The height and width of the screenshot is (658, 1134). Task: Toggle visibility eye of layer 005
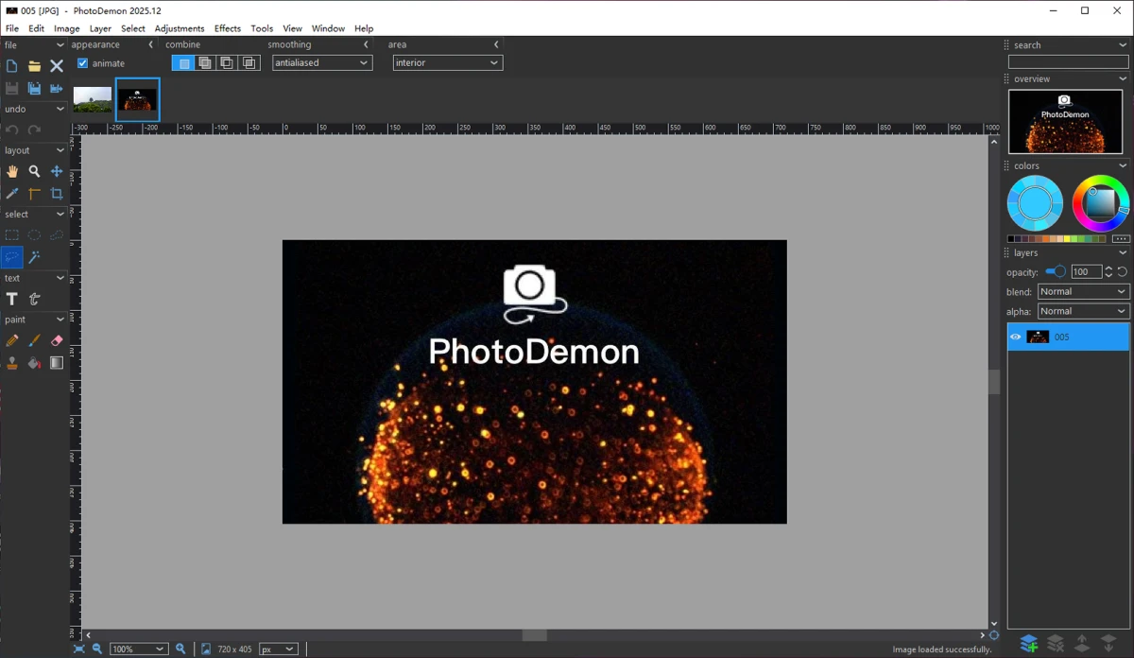(x=1016, y=337)
